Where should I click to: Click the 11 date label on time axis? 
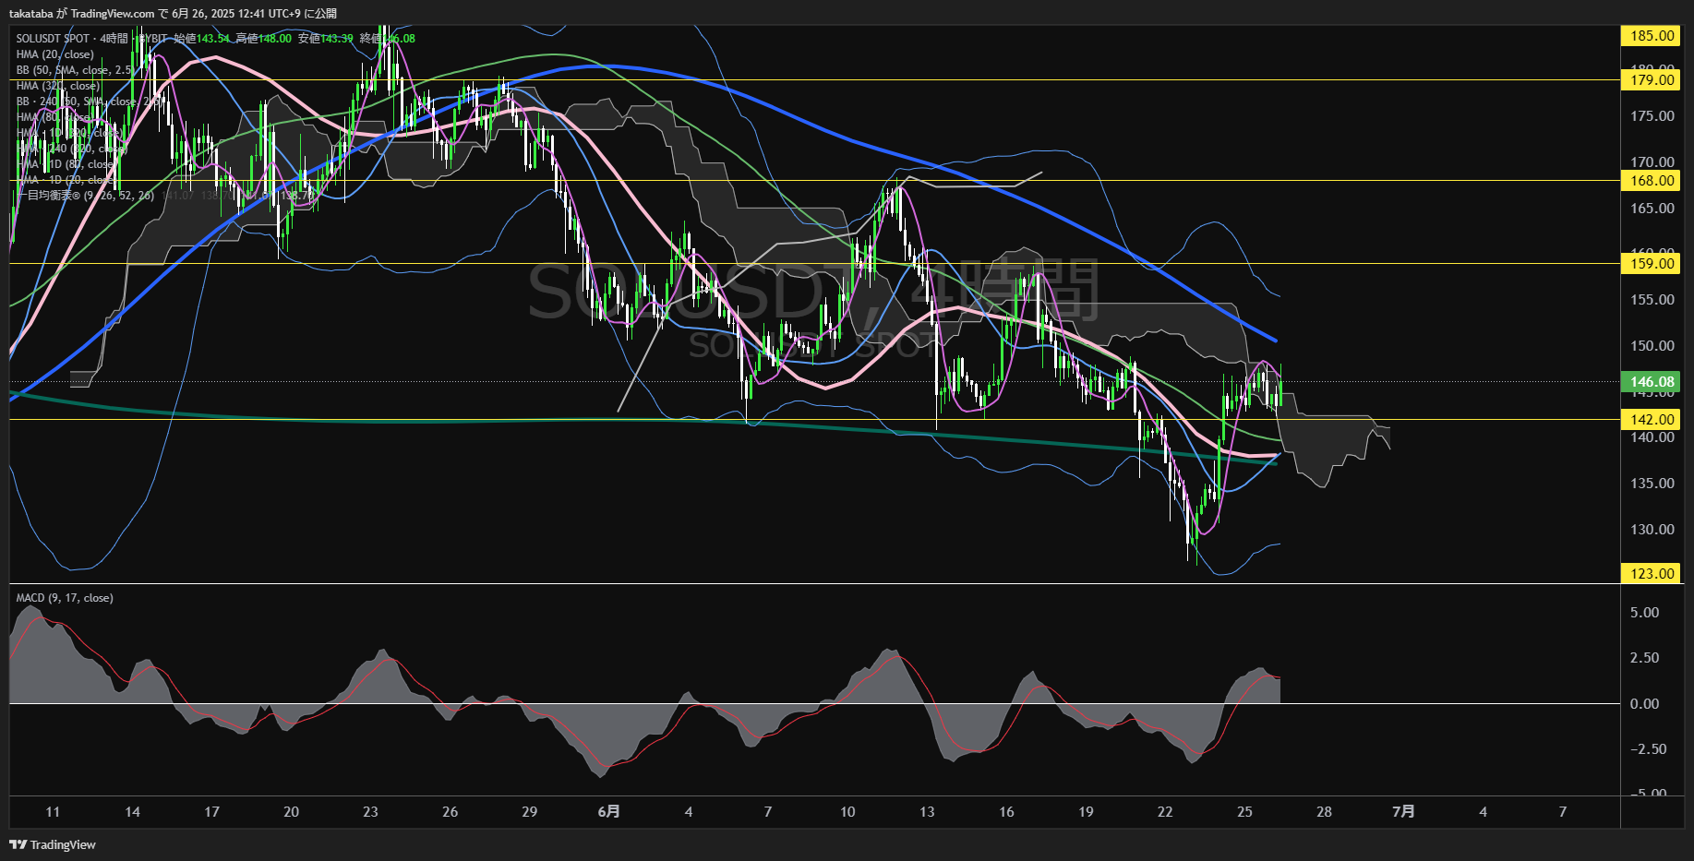pos(53,812)
